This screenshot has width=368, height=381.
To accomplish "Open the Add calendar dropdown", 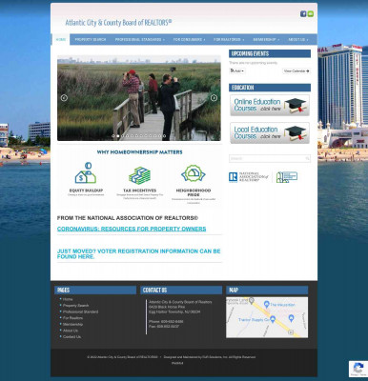I will [237, 70].
